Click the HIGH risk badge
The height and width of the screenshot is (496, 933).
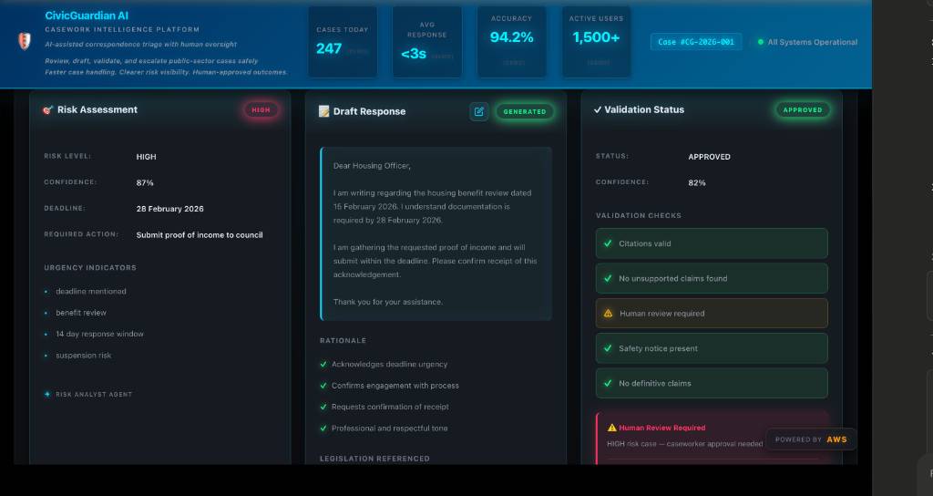click(x=261, y=110)
